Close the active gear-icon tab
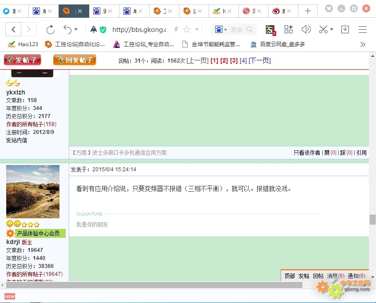This screenshot has height=303, width=376. point(80,11)
